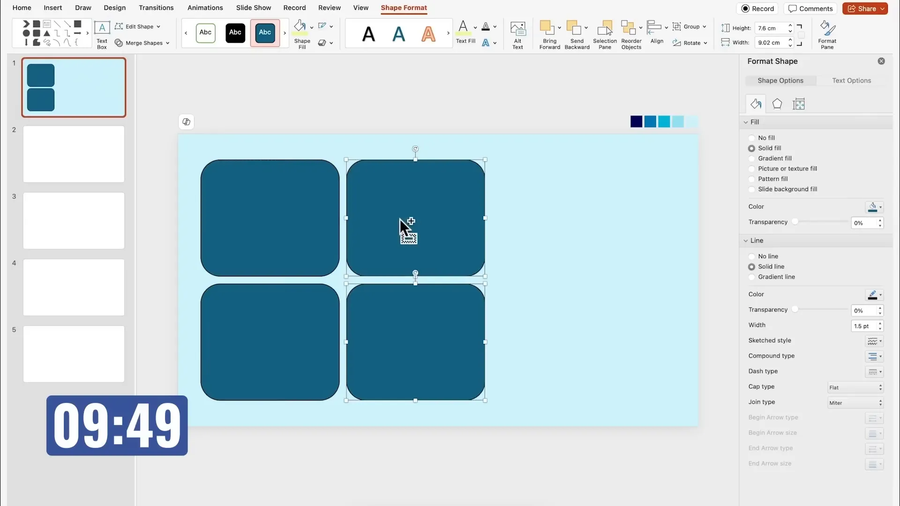Screen dimensions: 900x506
Task: Click Send Backward
Action: pyautogui.click(x=577, y=35)
